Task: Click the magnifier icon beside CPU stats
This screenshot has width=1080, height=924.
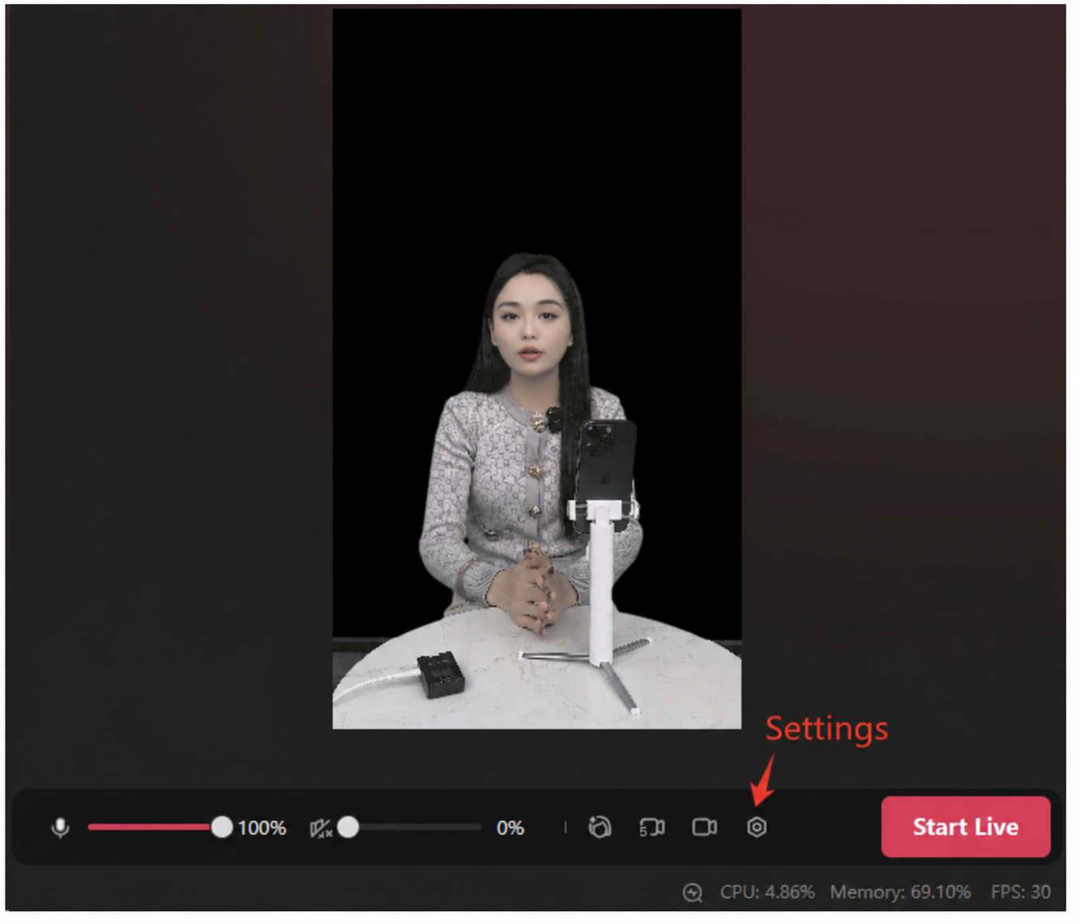Action: point(693,893)
